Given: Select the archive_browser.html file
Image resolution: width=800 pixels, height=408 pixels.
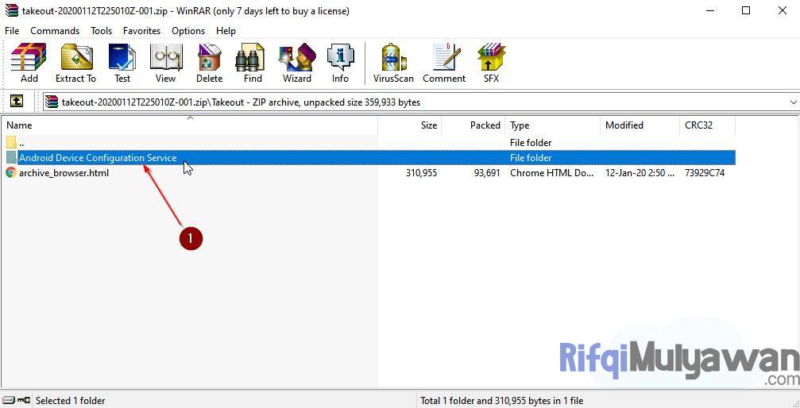Looking at the screenshot, I should tap(369, 173).
